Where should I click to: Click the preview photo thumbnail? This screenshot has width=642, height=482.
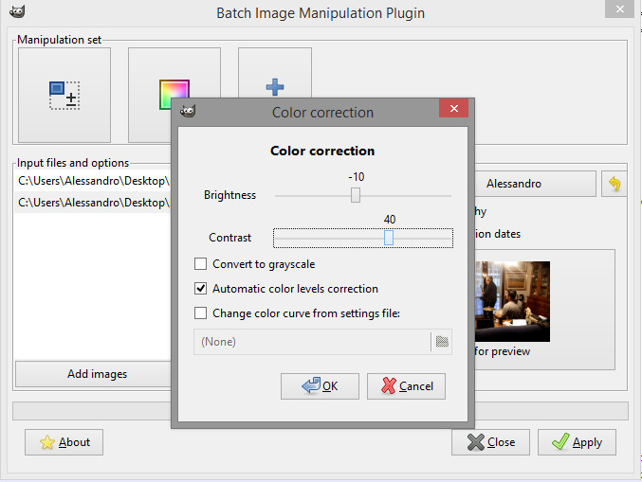click(512, 301)
